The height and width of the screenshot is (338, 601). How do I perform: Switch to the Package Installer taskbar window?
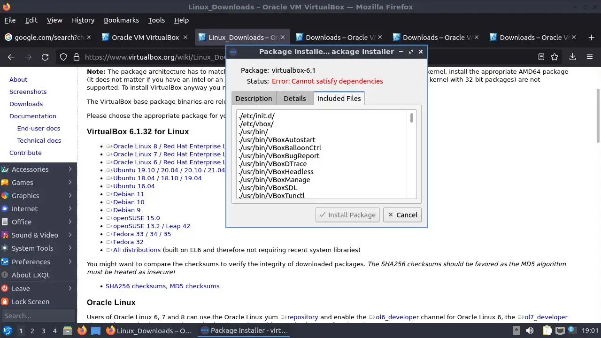(x=244, y=330)
